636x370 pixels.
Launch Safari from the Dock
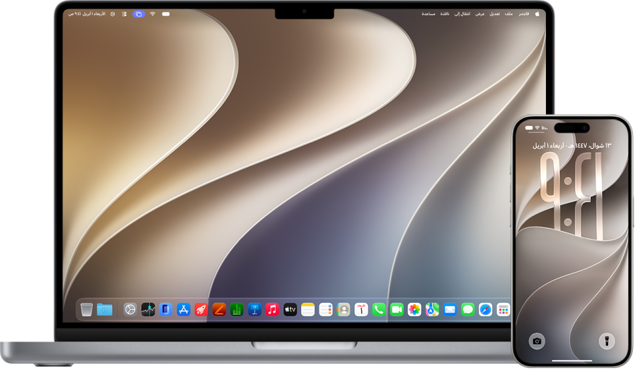tap(486, 310)
